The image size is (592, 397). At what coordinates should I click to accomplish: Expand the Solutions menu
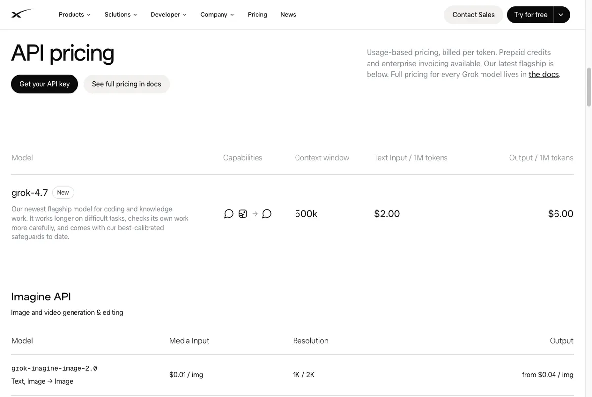121,15
